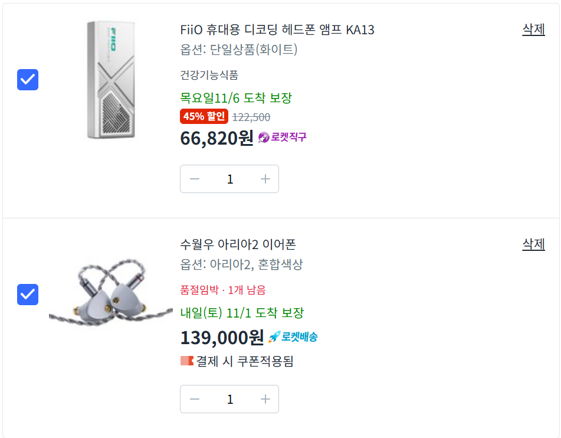Open the FiiO KA13 product thumbnail

coord(111,80)
